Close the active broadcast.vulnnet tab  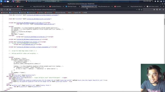click(96, 6)
